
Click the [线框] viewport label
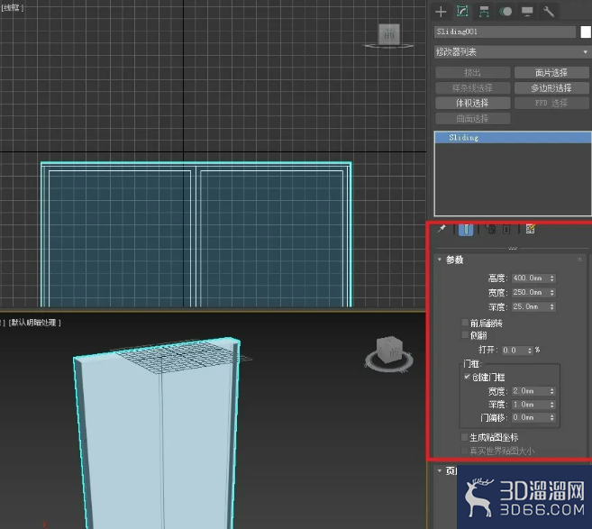13,7
